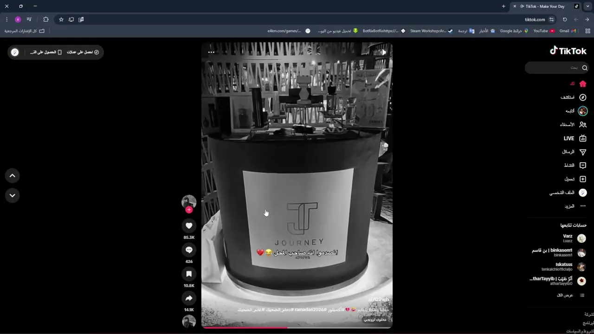
Task: Expand the see all (عرض الكل) accounts list
Action: pos(570,295)
